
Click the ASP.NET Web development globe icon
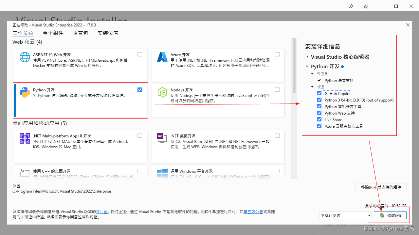tap(25, 57)
